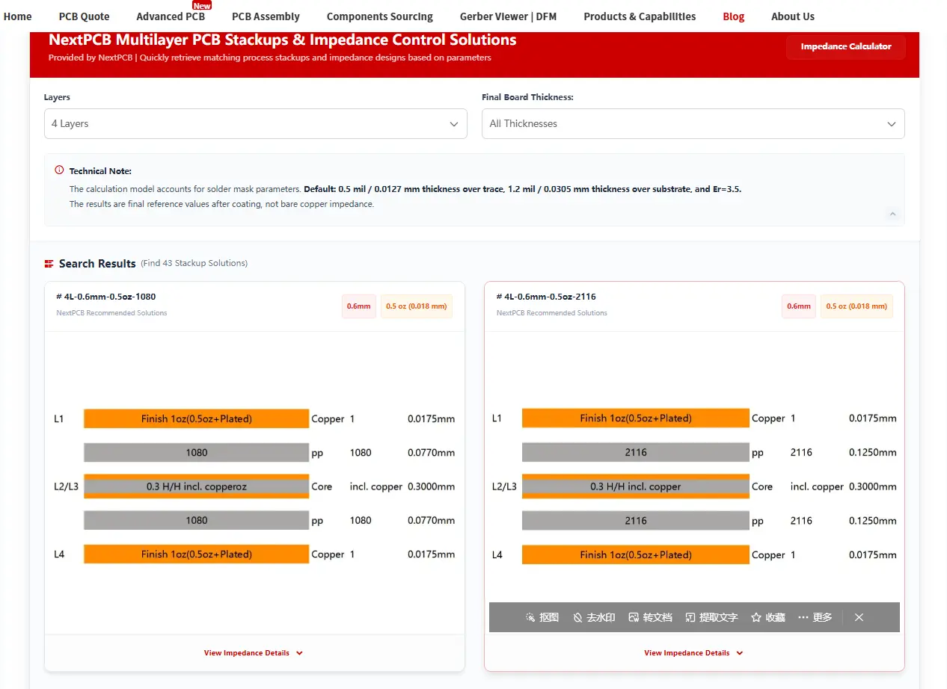Click the orange L1 copper layer bar in 1080 stackup
The width and height of the screenshot is (947, 689).
[x=196, y=418]
